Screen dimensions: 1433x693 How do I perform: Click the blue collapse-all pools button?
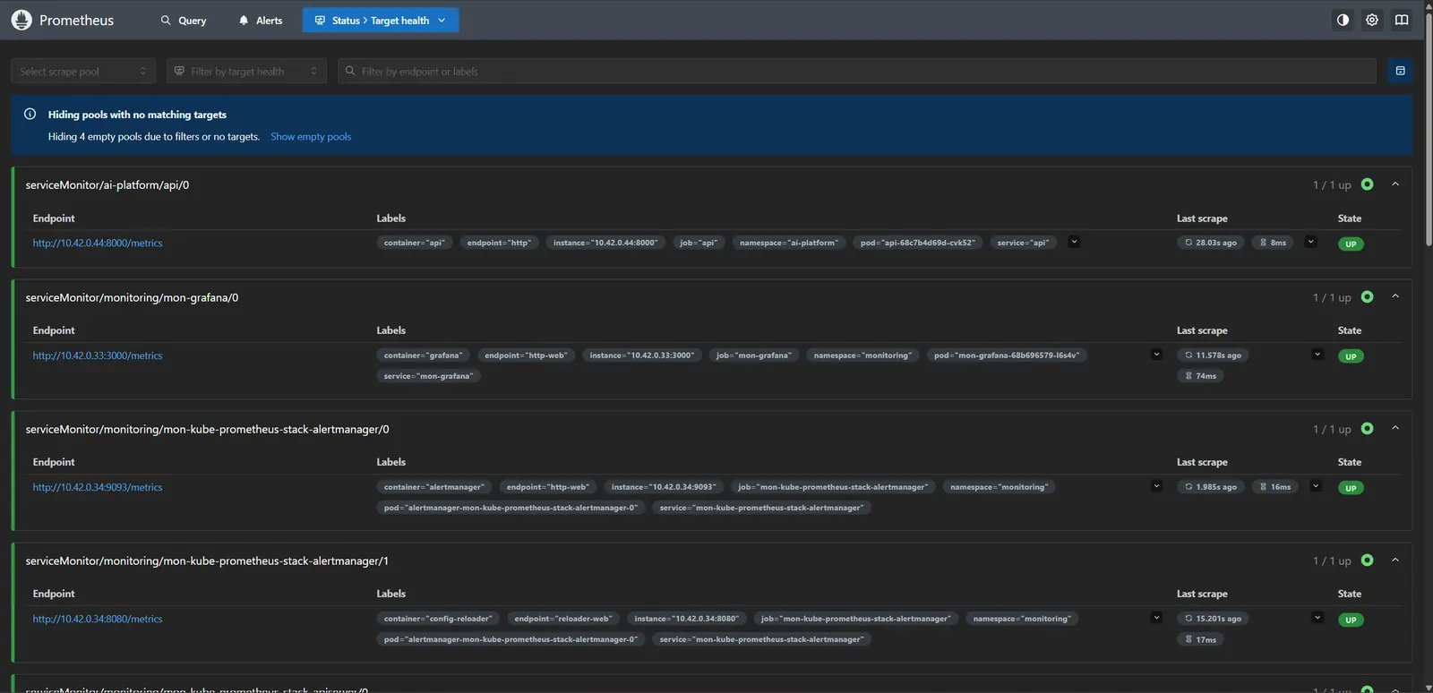click(x=1400, y=71)
